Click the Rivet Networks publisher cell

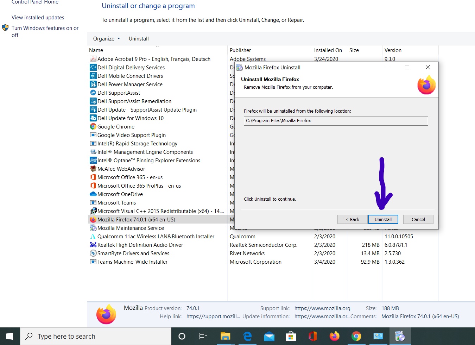point(247,253)
